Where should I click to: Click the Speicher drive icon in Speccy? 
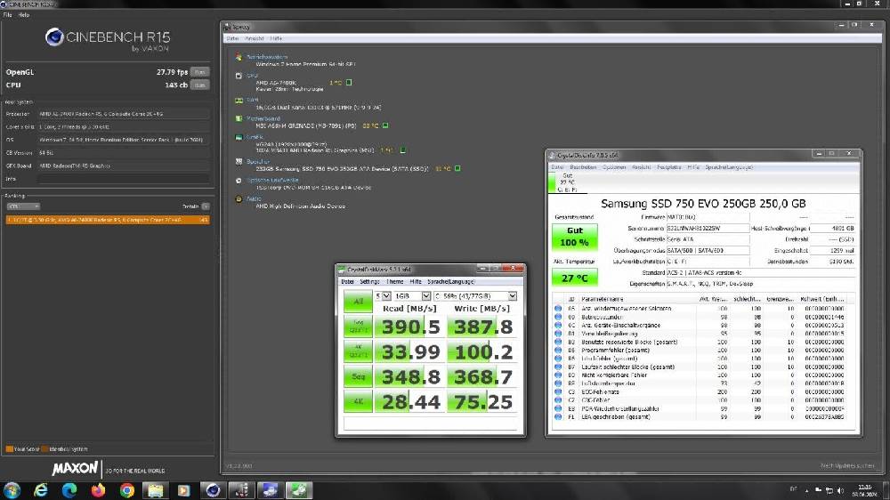(x=239, y=162)
